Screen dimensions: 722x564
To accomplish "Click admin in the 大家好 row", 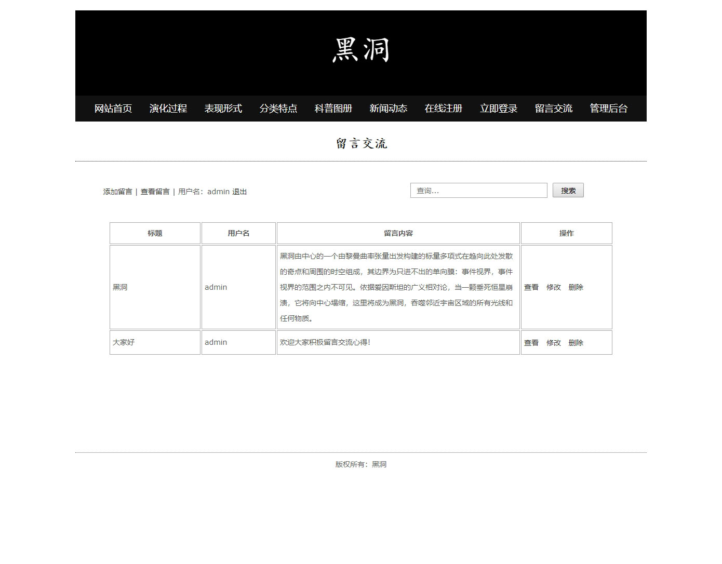I will (216, 342).
